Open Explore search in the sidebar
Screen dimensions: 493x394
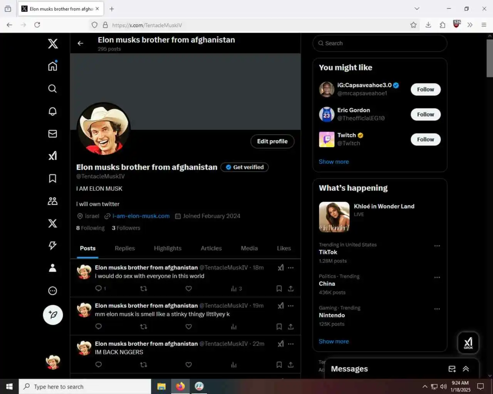point(53,88)
